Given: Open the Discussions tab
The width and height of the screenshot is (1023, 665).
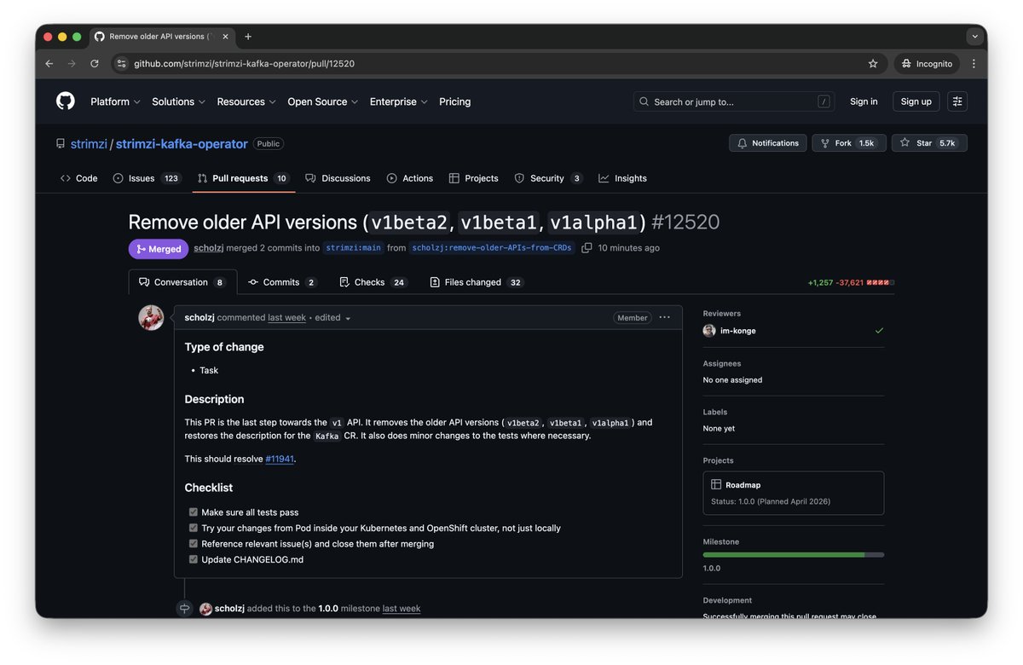Looking at the screenshot, I should (x=338, y=178).
